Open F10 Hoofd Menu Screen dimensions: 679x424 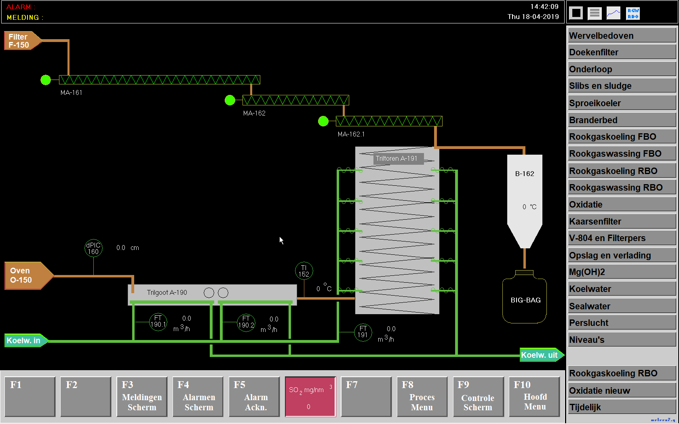[534, 397]
